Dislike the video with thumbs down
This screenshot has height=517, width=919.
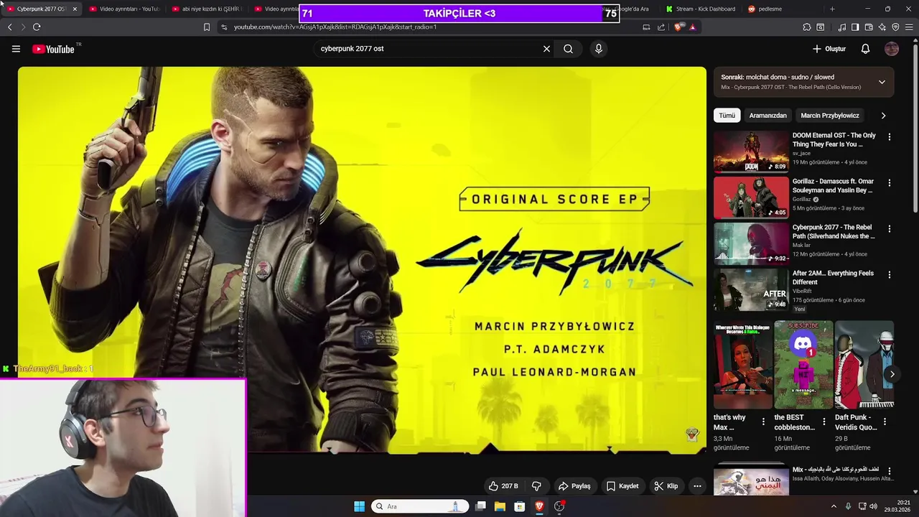click(x=536, y=486)
